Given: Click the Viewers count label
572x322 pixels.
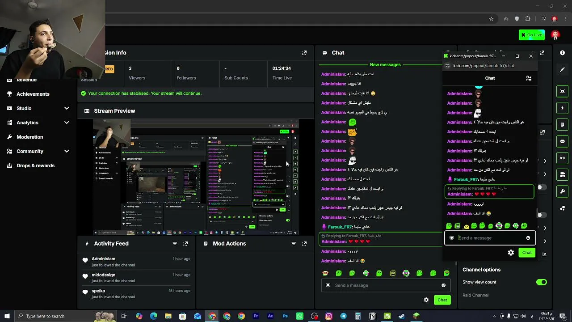Looking at the screenshot, I should [137, 78].
